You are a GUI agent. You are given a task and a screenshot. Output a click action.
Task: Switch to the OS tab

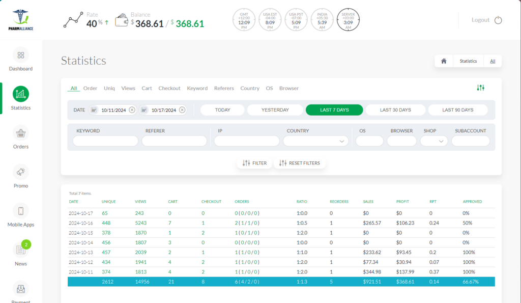coord(269,88)
